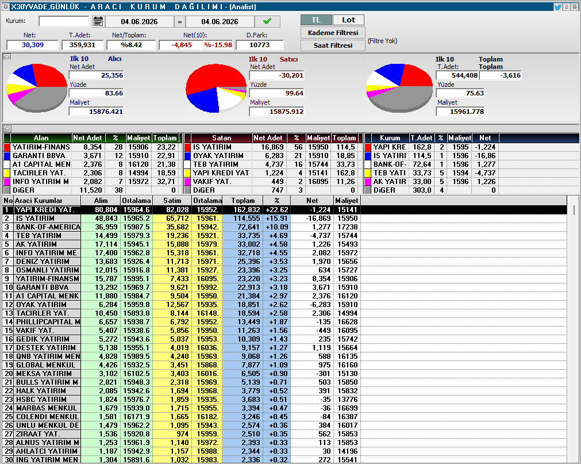This screenshot has width=581, height=464.
Task: Click the window system menu icon
Action: (5, 7)
